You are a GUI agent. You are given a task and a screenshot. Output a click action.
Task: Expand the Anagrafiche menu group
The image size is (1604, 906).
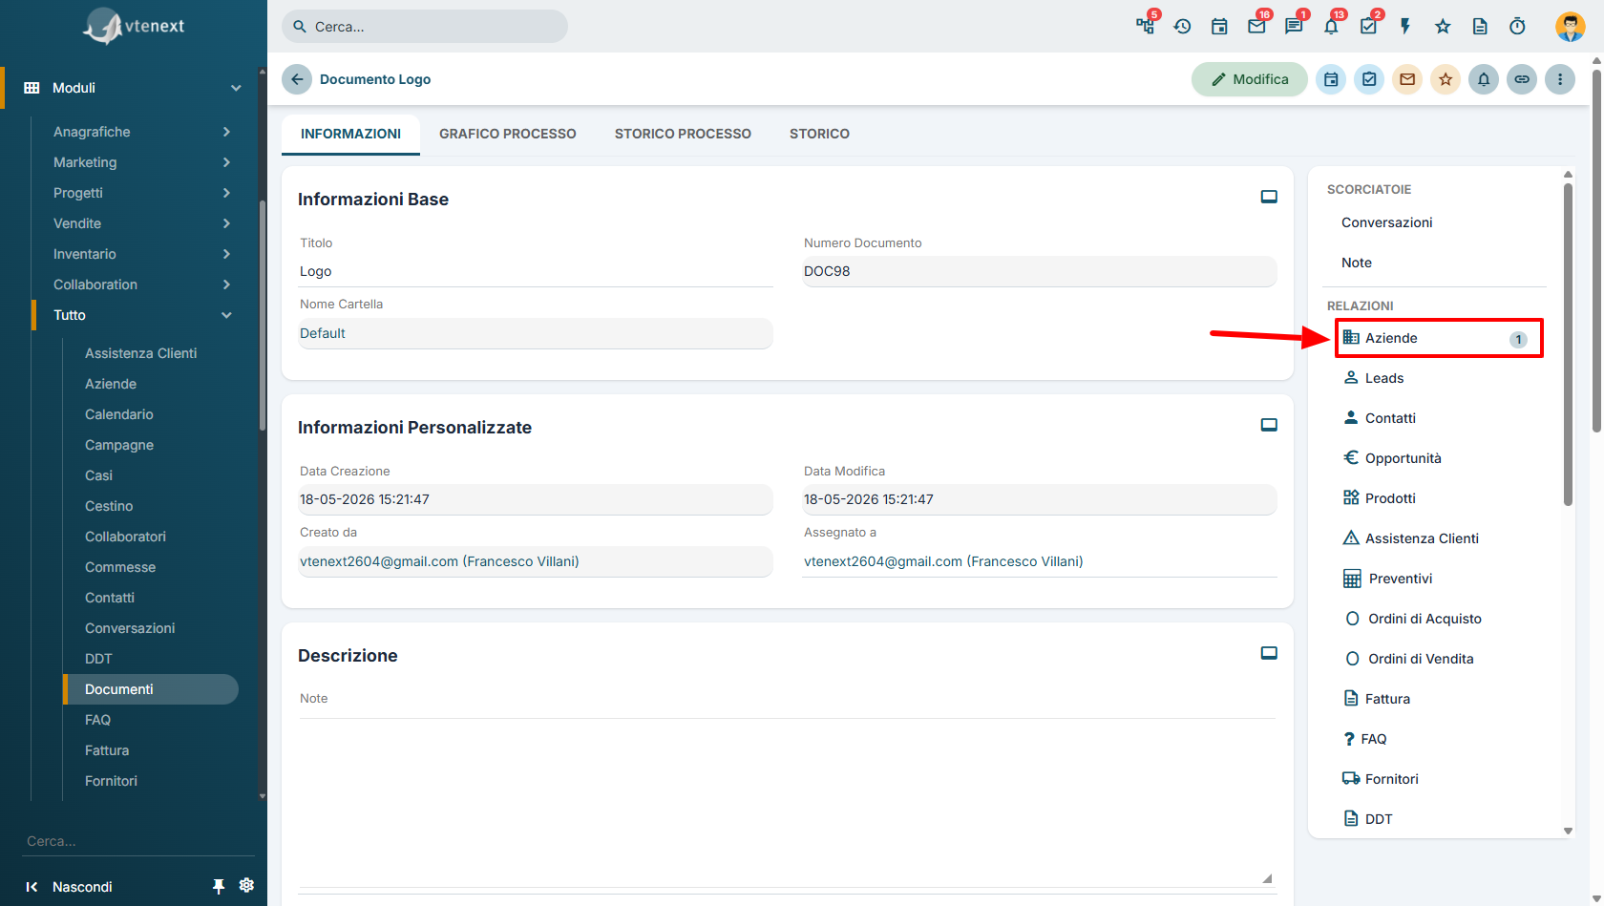pos(142,132)
